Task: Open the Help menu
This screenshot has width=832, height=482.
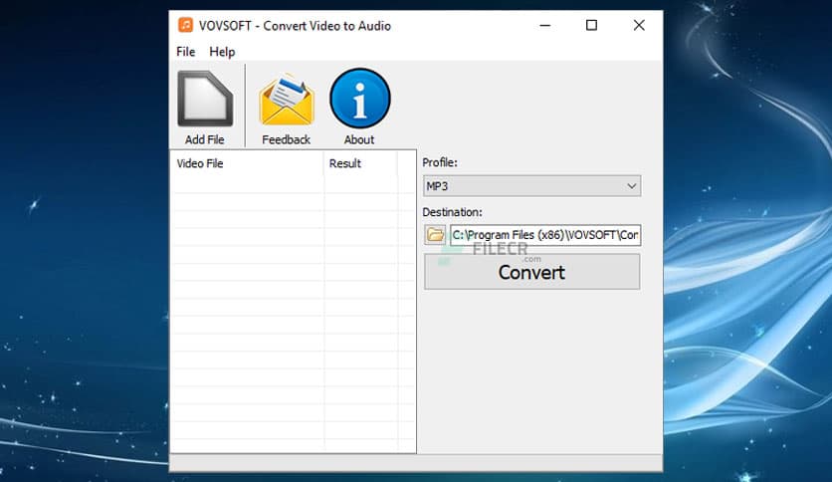Action: (222, 52)
